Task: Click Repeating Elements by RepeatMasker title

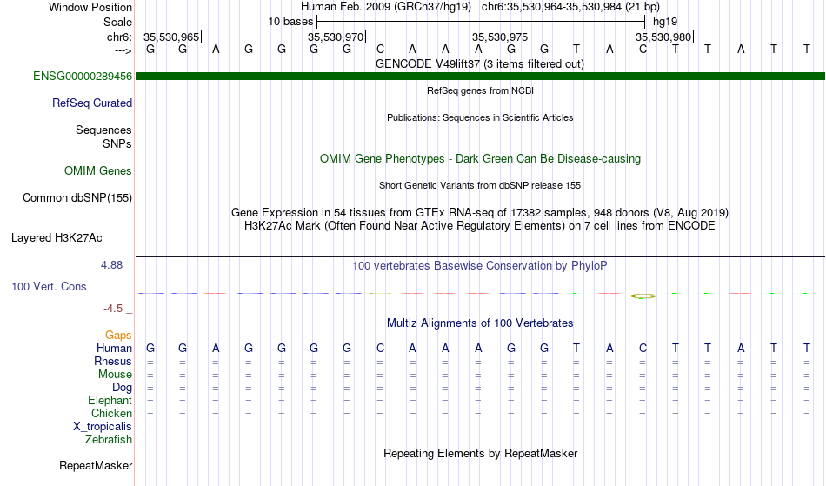Action: [480, 453]
